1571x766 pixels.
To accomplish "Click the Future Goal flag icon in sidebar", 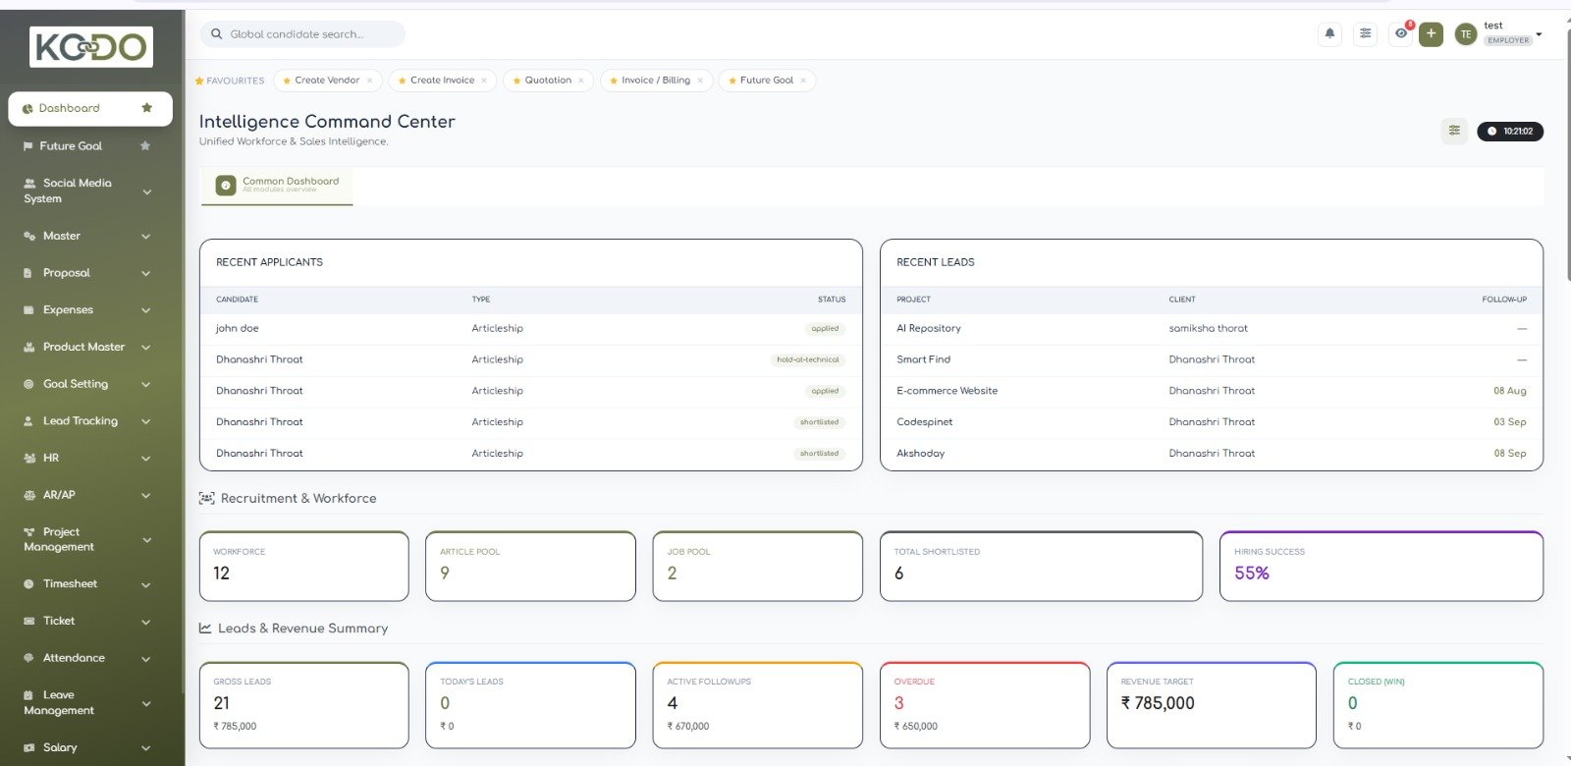I will point(28,146).
